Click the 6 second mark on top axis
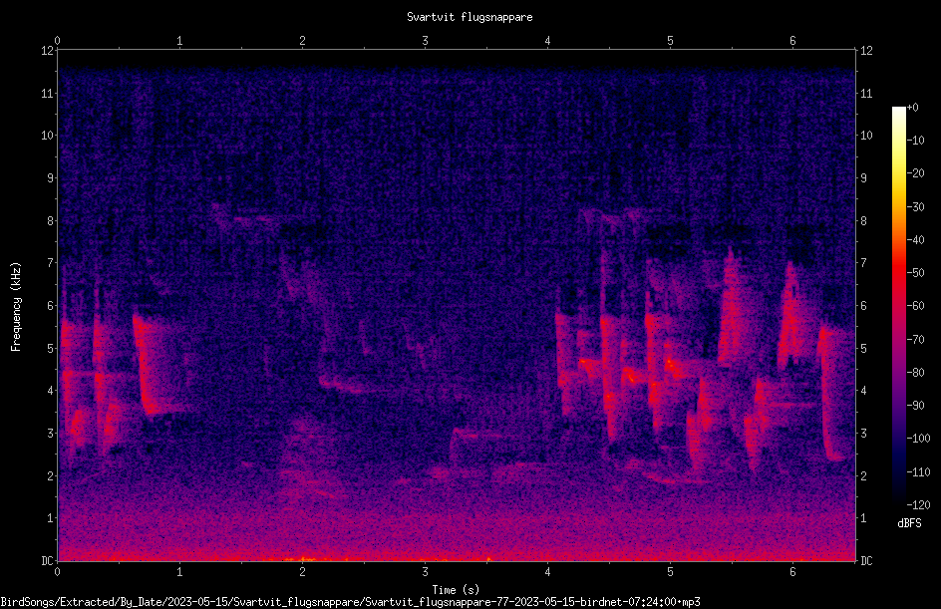Viewport: 941px width, 609px height. tap(792, 41)
